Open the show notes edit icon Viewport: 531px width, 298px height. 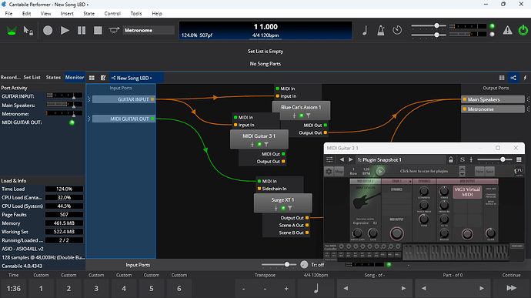(x=103, y=78)
